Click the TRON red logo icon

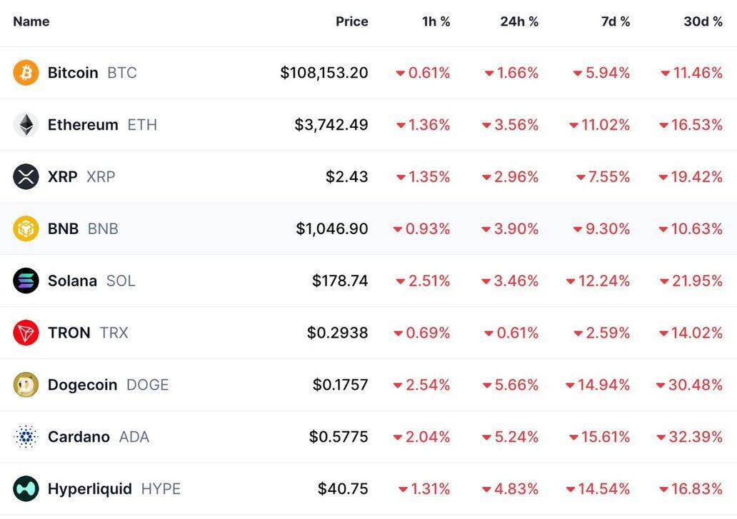tap(26, 333)
